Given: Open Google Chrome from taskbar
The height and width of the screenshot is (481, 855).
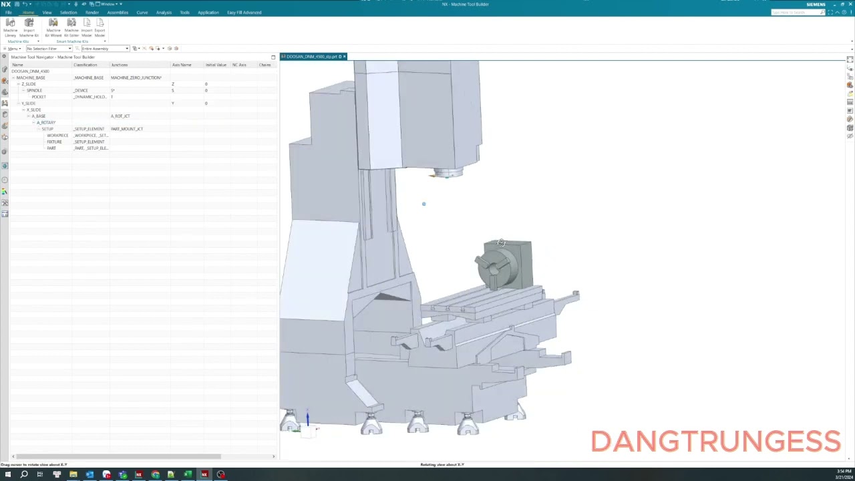Looking at the screenshot, I should (156, 474).
